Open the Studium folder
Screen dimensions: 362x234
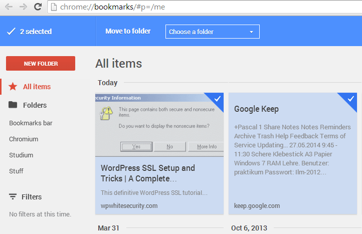tap(21, 155)
